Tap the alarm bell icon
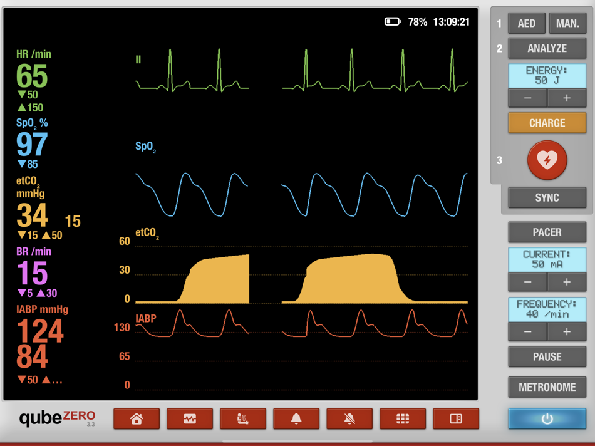This screenshot has height=446, width=595. click(296, 418)
